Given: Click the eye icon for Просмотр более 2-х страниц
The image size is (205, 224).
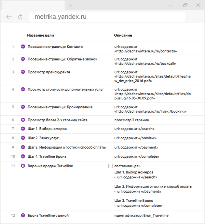Looking at the screenshot, I should pos(23,120).
